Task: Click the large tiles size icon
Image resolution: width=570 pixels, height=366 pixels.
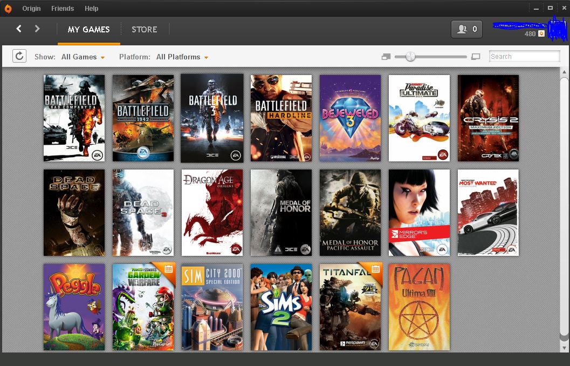Action: 476,57
